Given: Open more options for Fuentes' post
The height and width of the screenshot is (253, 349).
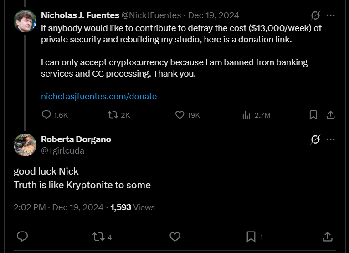Looking at the screenshot, I should 331,15.
